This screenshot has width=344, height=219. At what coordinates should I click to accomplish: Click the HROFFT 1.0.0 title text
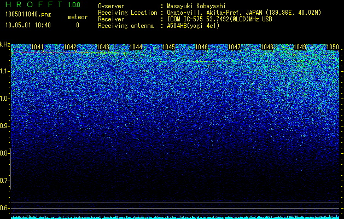[43, 4]
